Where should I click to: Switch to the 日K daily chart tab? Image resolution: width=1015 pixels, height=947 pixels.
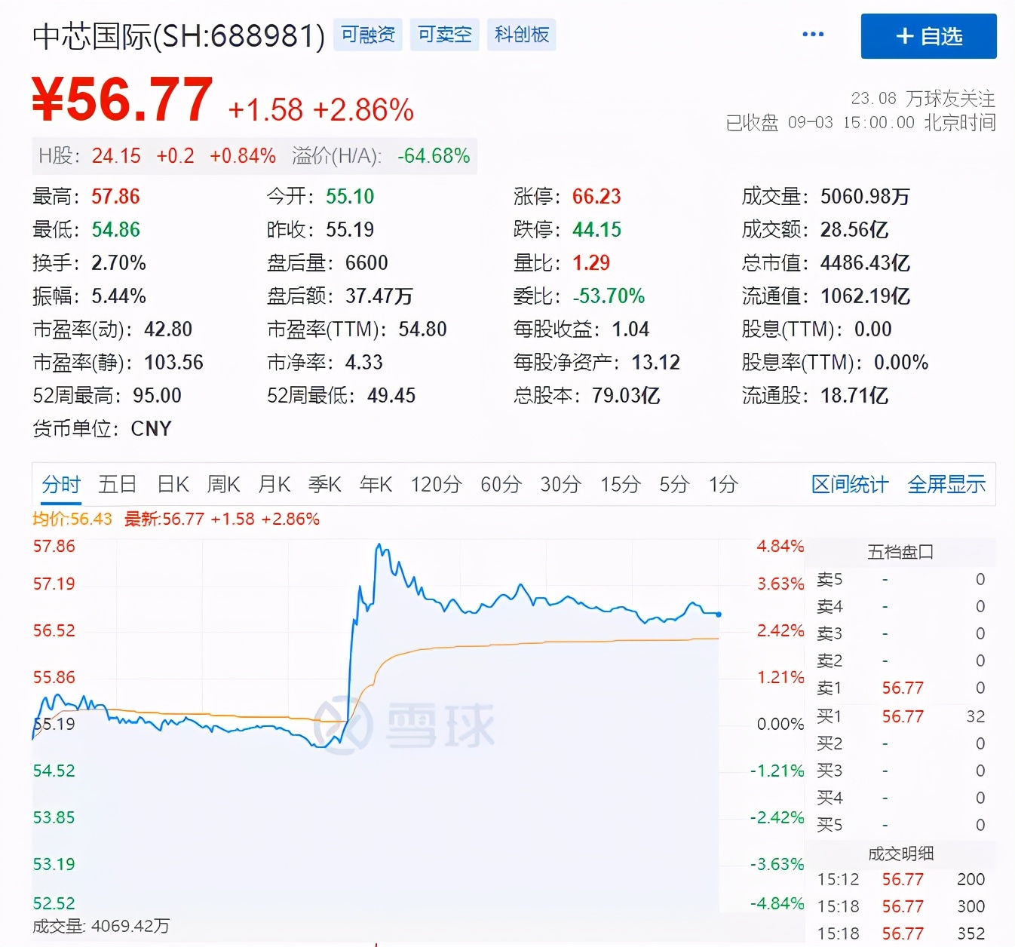[x=172, y=485]
